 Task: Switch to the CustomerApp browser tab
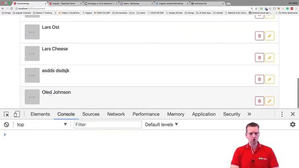(x=30, y=3)
